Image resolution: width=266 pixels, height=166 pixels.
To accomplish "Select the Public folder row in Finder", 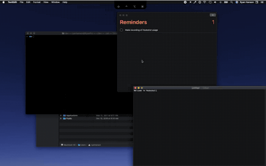I will (x=96, y=118).
